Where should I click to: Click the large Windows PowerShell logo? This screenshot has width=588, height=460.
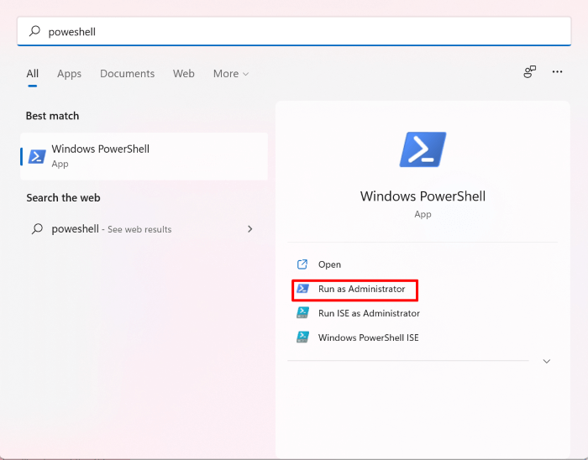(423, 149)
